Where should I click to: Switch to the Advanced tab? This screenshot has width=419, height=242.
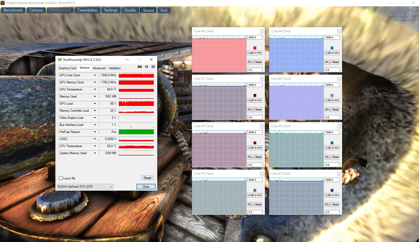[99, 68]
